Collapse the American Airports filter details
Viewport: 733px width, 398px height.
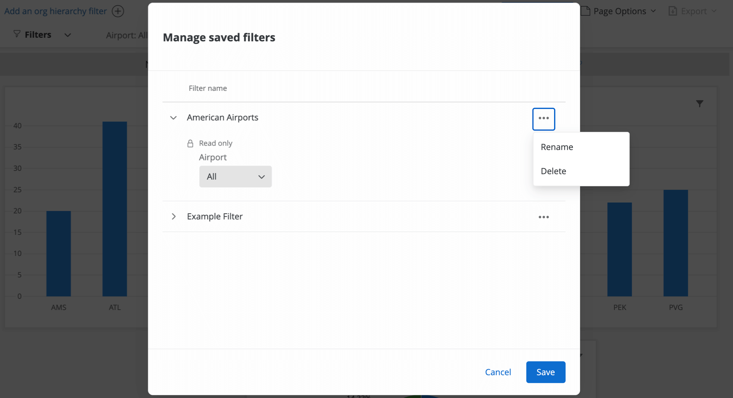173,118
